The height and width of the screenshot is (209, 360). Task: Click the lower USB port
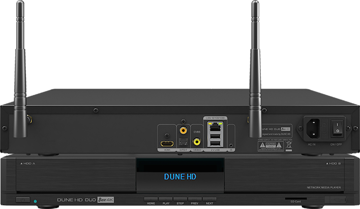[x=215, y=144]
